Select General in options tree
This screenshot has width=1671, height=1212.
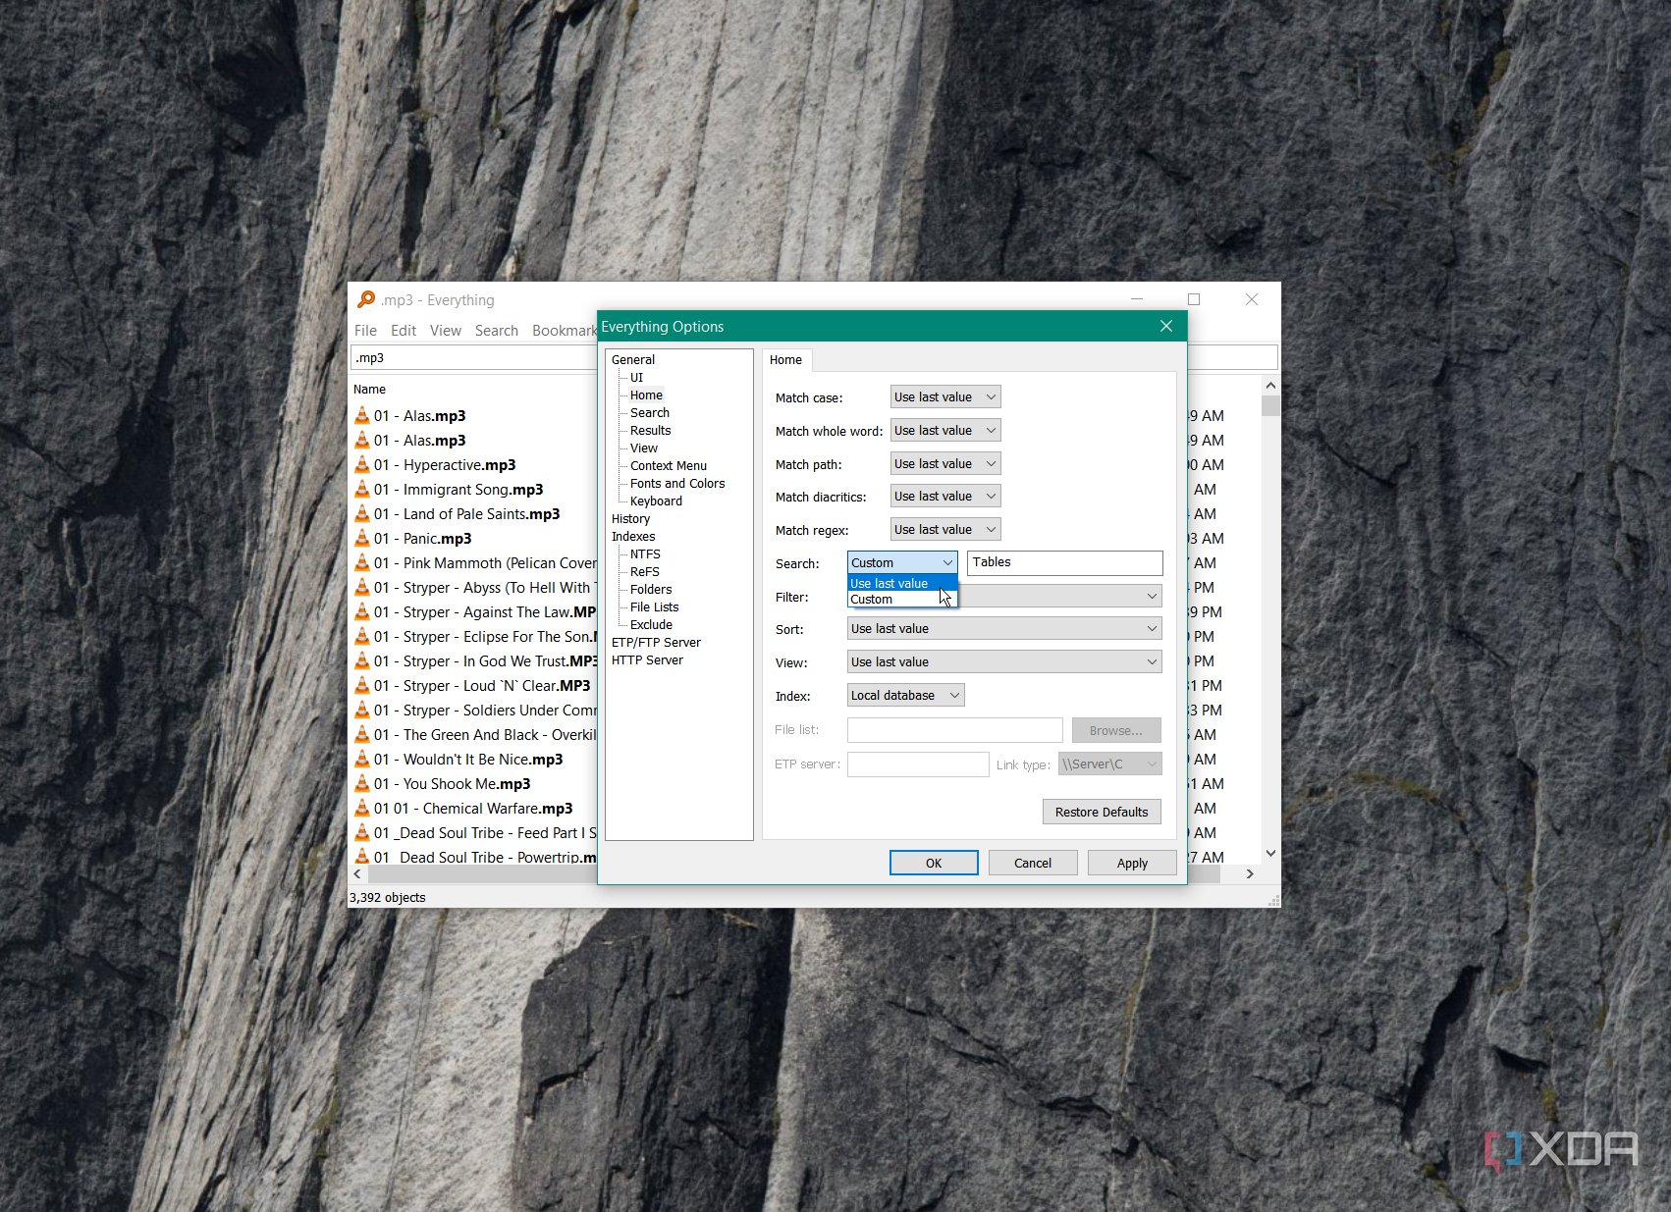pyautogui.click(x=633, y=360)
